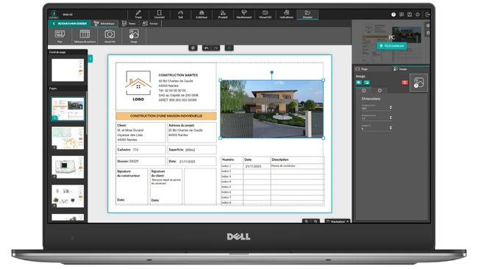
Task: Adjust the width stepper under Dimensions
Action: click(x=390, y=107)
